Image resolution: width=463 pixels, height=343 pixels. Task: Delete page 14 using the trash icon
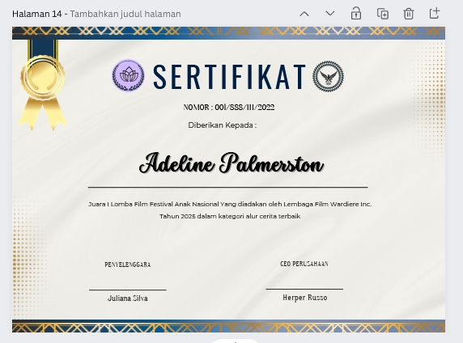409,14
